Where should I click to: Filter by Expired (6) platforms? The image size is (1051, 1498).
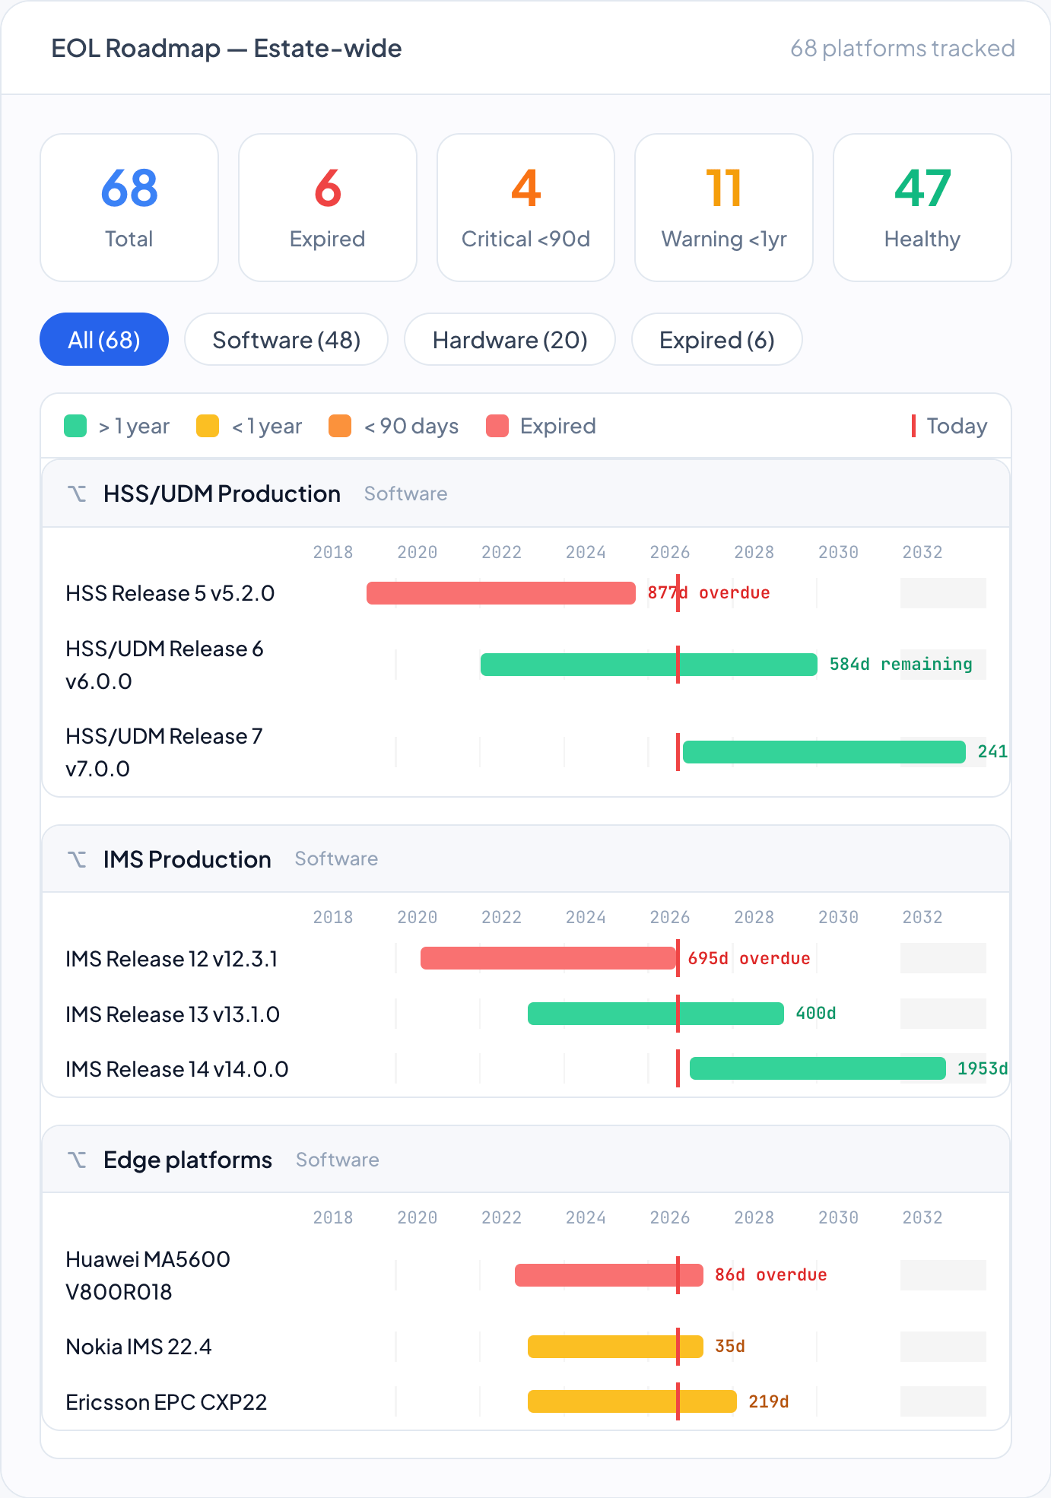(x=717, y=339)
